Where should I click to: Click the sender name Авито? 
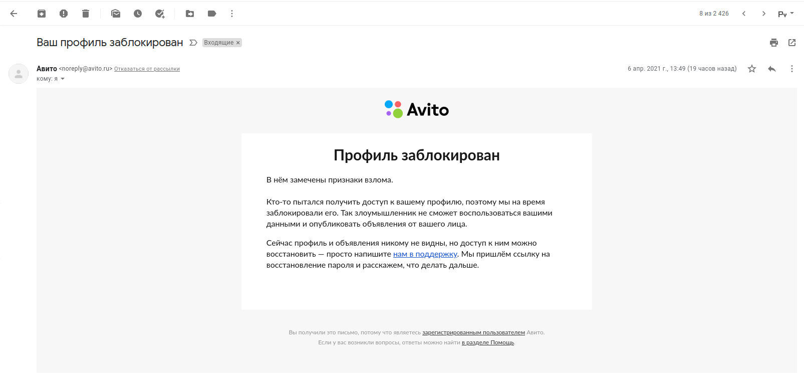(x=47, y=69)
